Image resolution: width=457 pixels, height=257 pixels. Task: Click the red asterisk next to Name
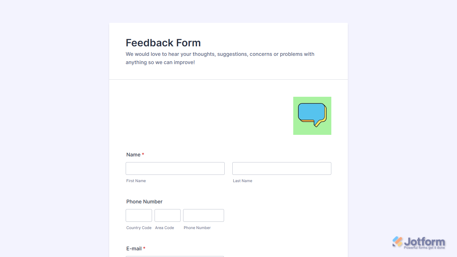143,155
